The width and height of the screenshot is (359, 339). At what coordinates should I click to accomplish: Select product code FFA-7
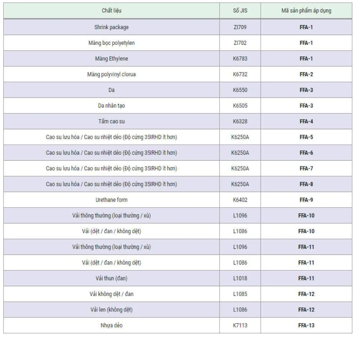click(306, 169)
